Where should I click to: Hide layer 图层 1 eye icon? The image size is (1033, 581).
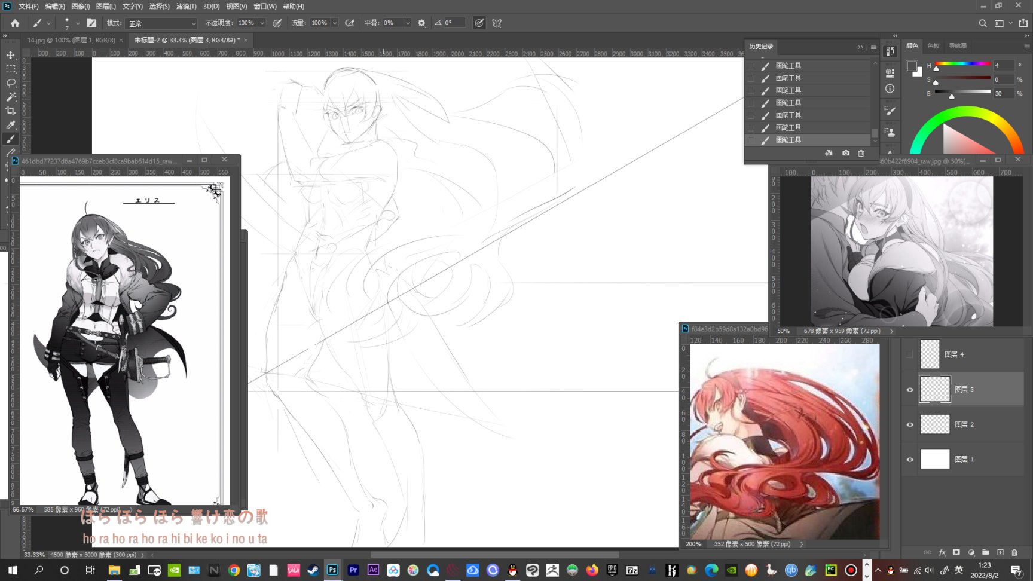[910, 460]
